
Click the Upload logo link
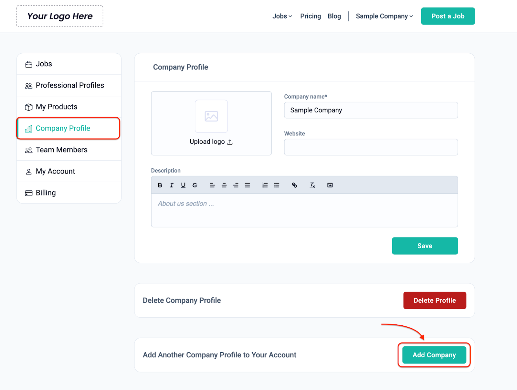tap(211, 142)
